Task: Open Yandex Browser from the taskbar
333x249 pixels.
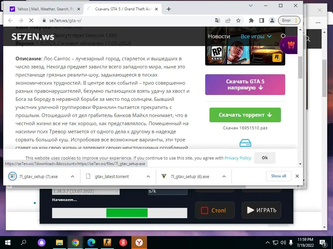Action: tap(139, 243)
